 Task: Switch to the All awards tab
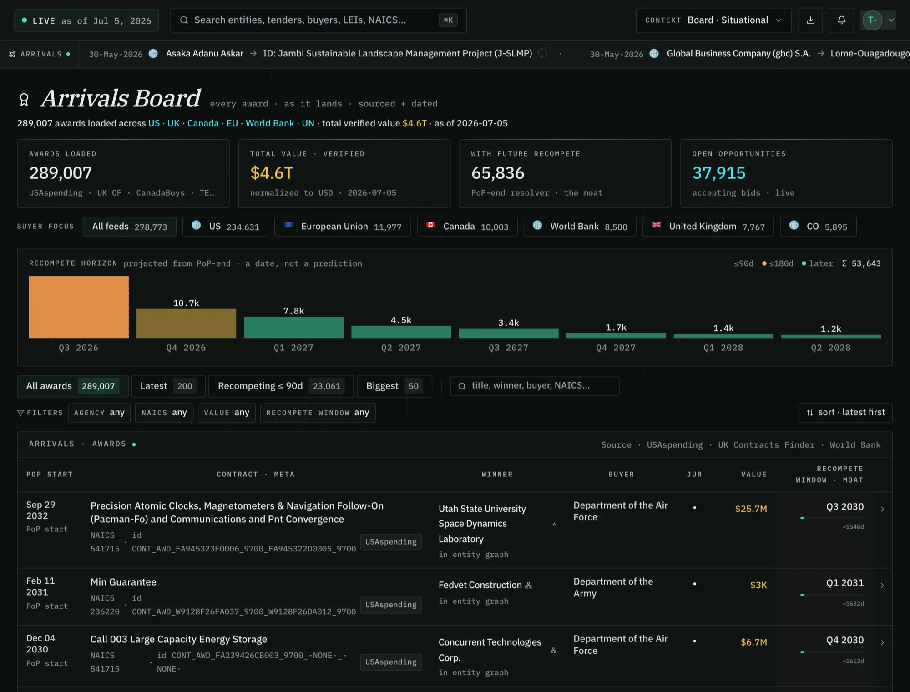(73, 386)
